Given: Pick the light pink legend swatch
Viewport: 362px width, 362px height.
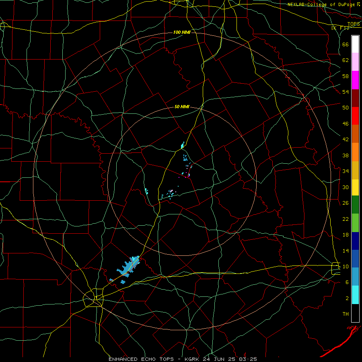Looking at the screenshot, I should click(355, 62).
